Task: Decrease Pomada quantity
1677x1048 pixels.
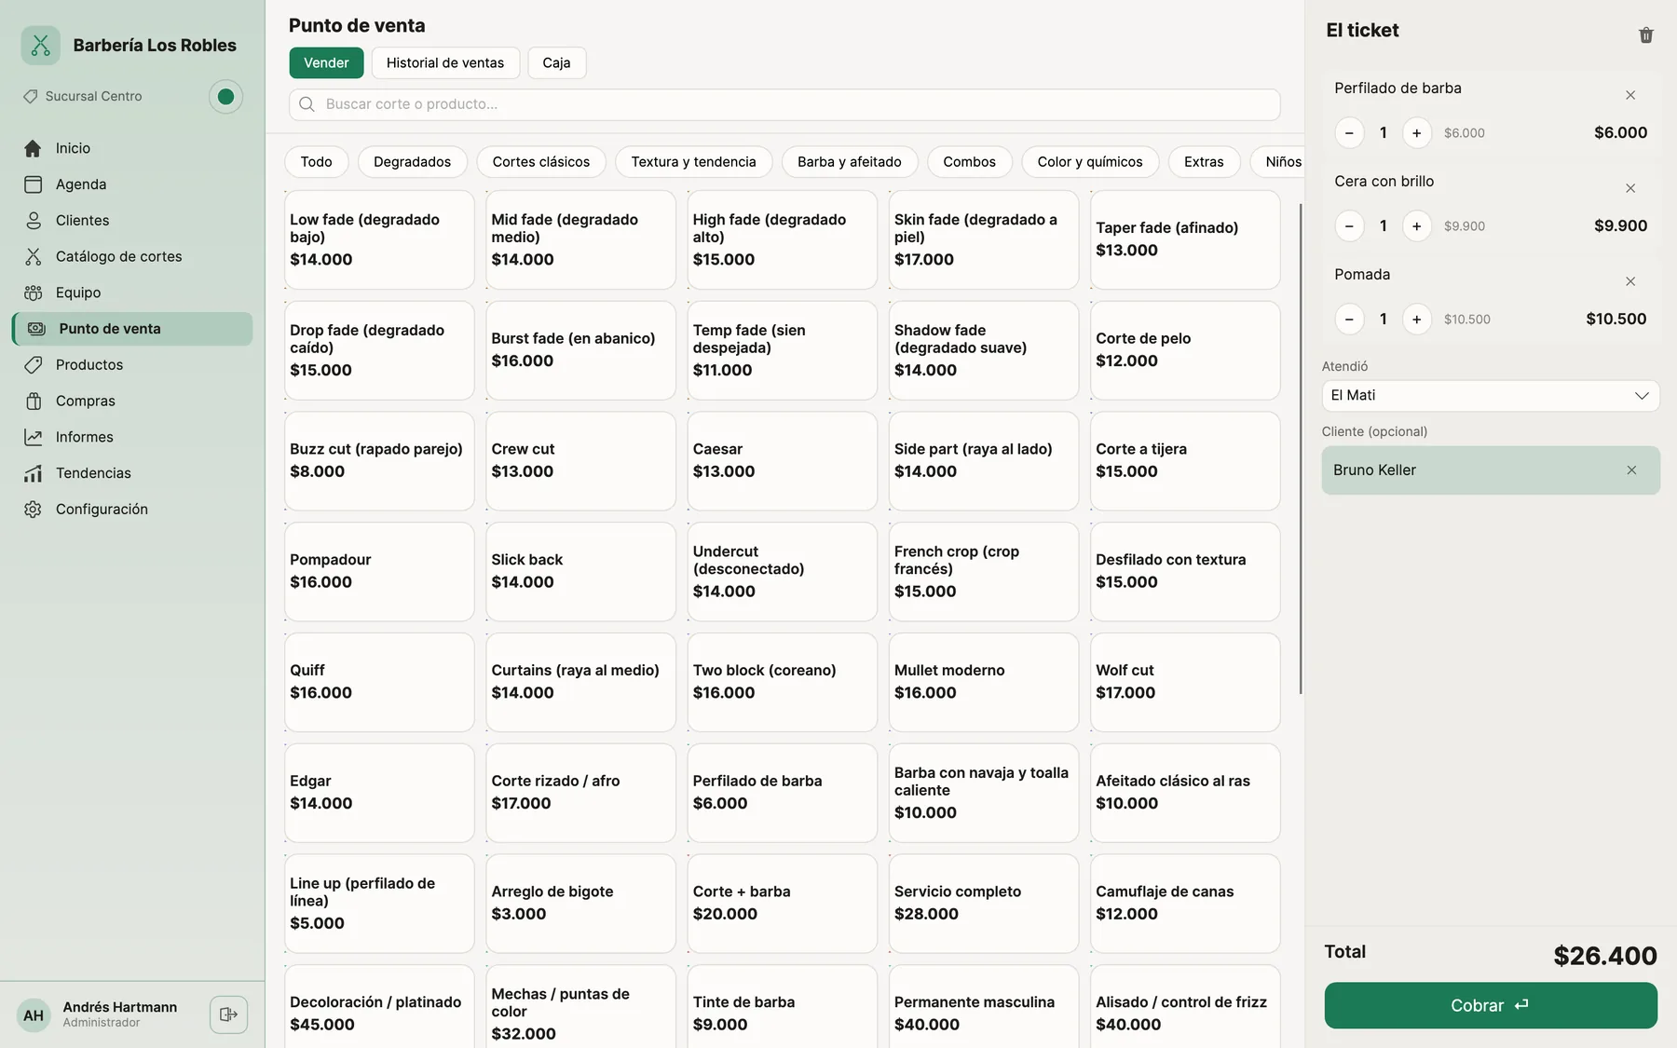Action: pyautogui.click(x=1349, y=320)
